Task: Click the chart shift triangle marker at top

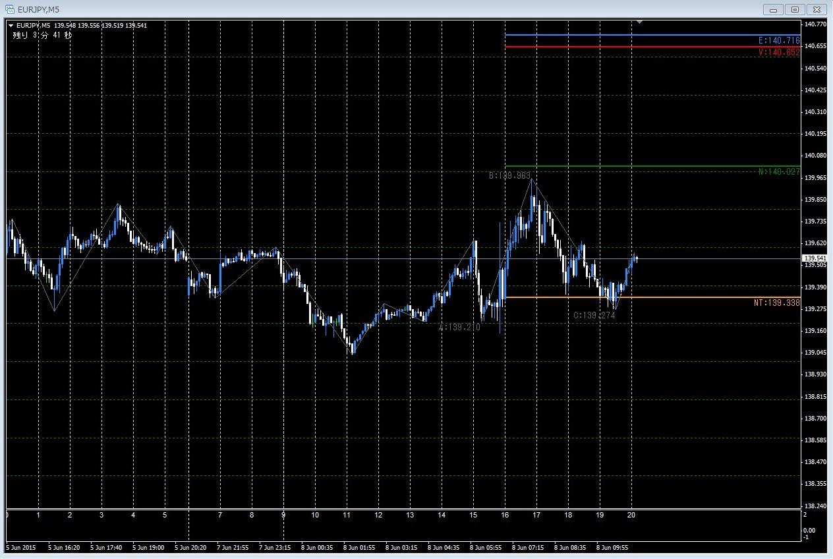Action: click(639, 22)
